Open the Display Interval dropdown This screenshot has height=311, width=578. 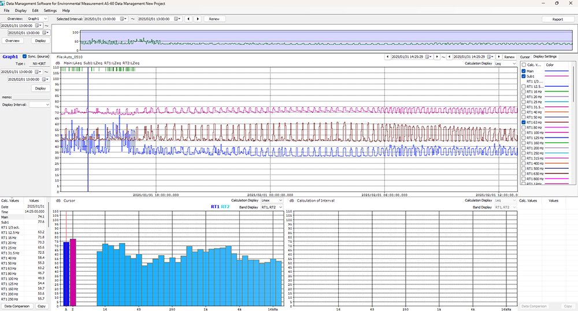(39, 105)
